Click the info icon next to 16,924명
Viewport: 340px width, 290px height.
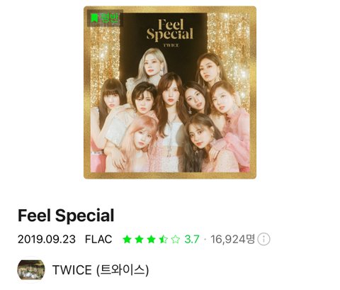[x=263, y=239]
